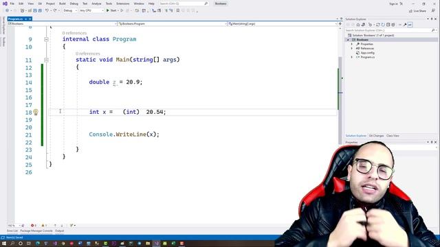Pin the Program.cs tab
440x247 pixels.
click(25, 19)
